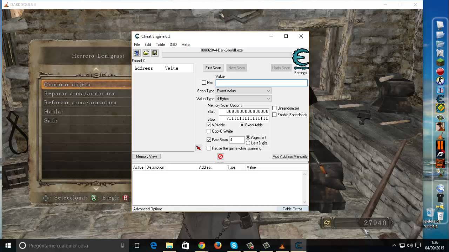Click the First Scan button
This screenshot has width=449, height=252.
[213, 68]
